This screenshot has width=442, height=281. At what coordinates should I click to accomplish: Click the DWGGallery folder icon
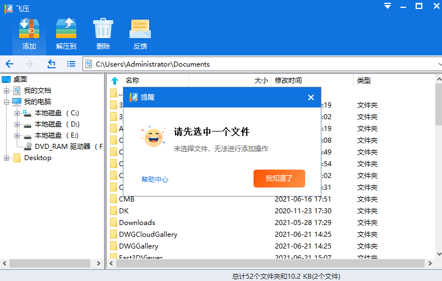[x=114, y=246]
